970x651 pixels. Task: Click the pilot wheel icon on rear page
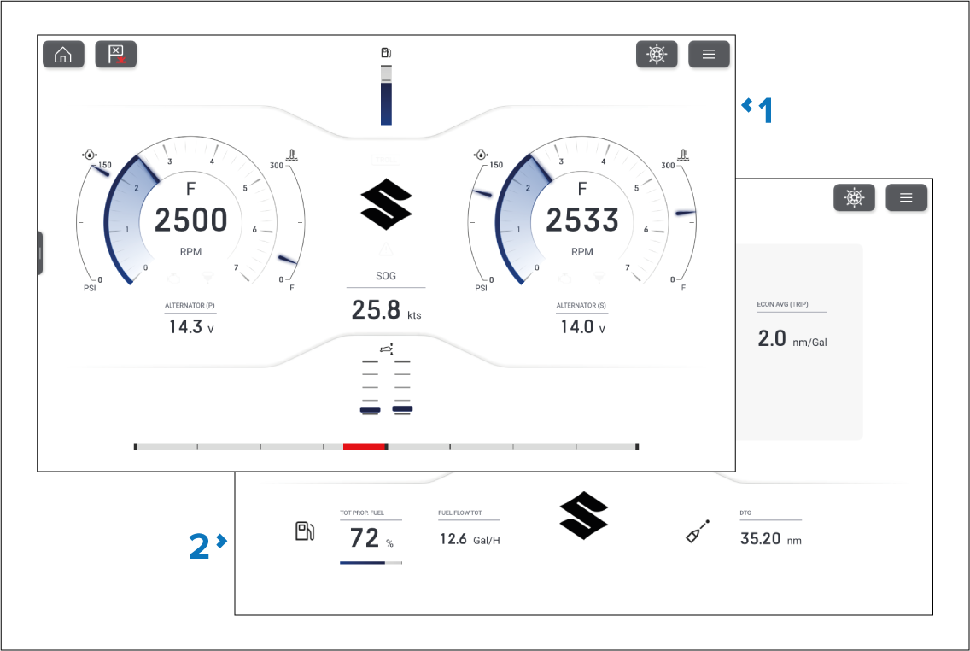pyautogui.click(x=854, y=198)
